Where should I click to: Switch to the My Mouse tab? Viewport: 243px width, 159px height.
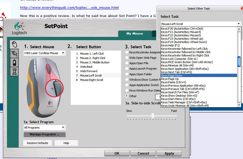point(135,34)
